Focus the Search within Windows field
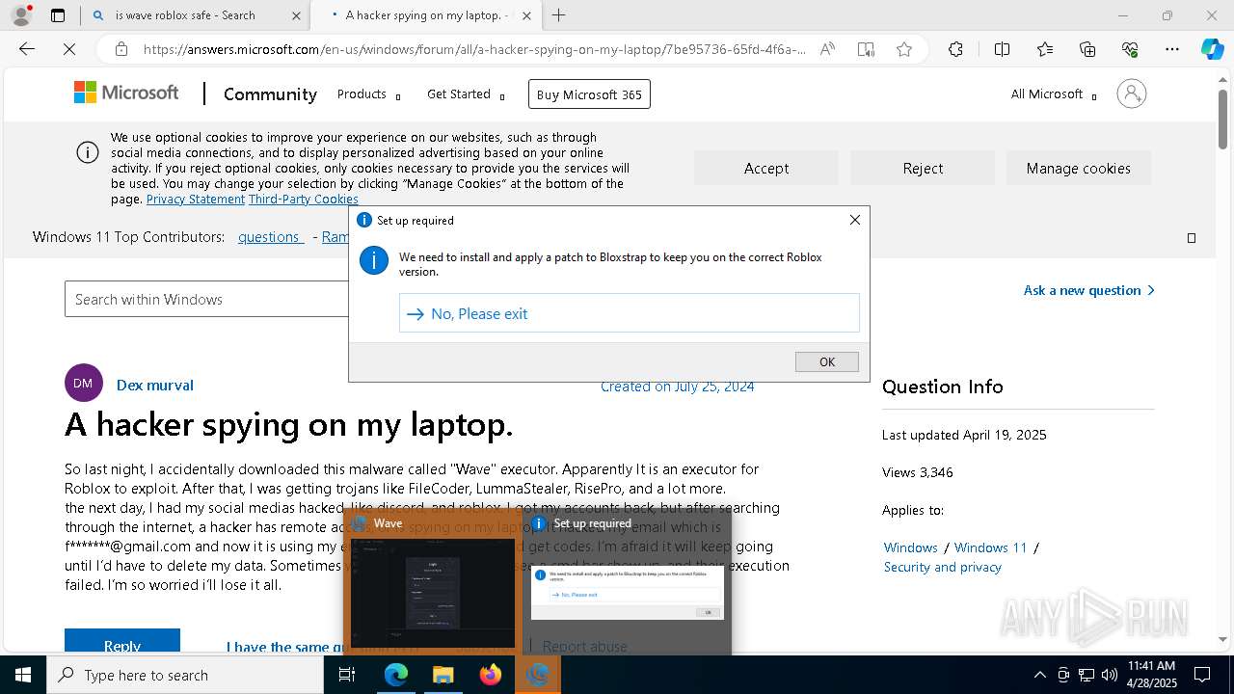1234x694 pixels. (206, 299)
